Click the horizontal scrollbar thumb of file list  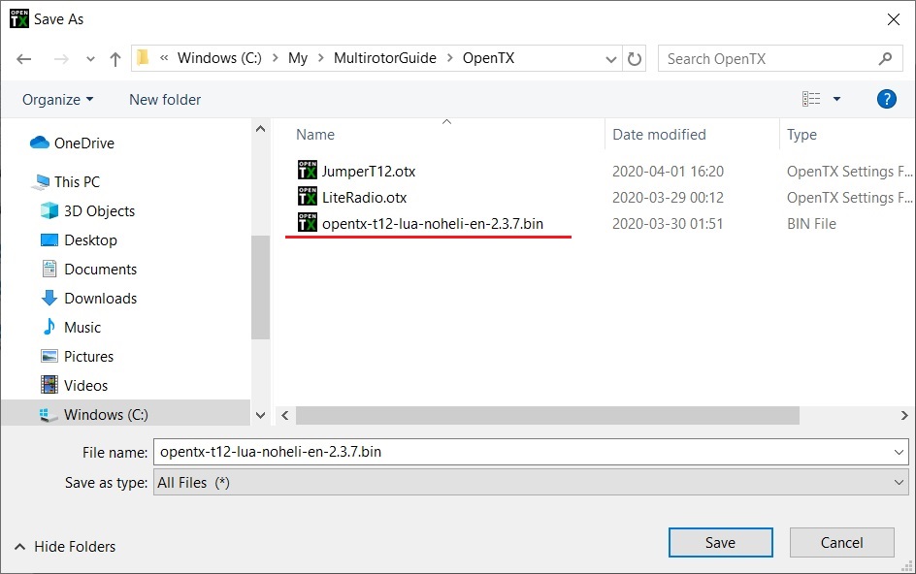click(x=547, y=415)
